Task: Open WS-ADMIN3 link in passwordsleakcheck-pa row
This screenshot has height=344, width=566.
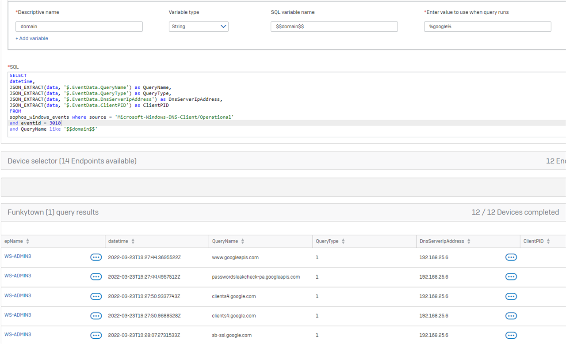Action: point(18,276)
